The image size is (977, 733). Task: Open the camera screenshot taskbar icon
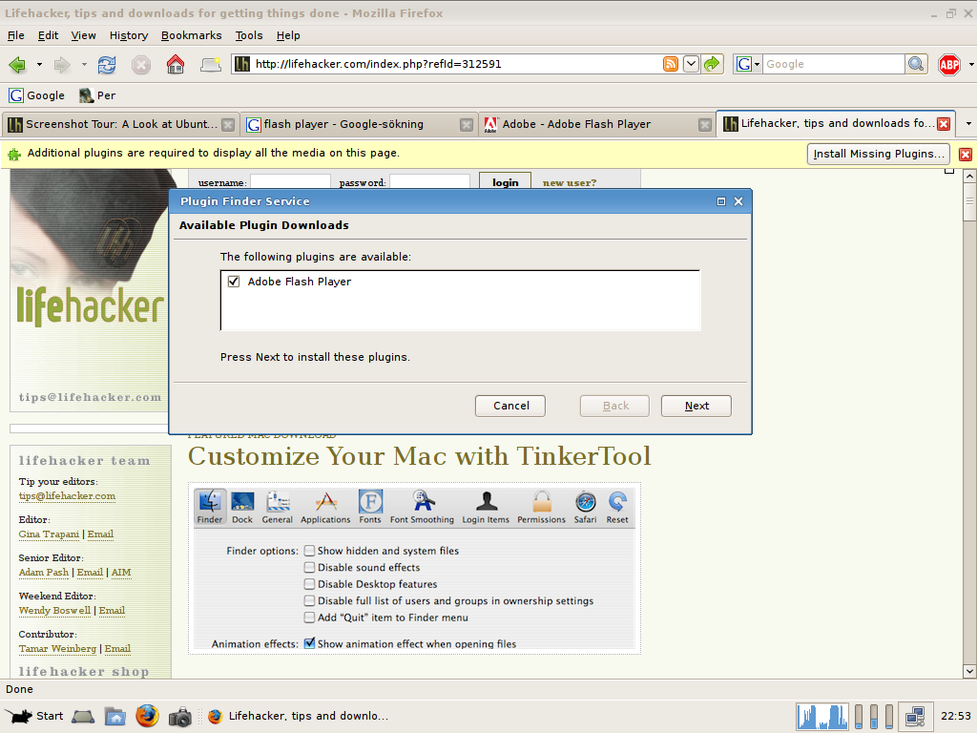[x=180, y=716]
